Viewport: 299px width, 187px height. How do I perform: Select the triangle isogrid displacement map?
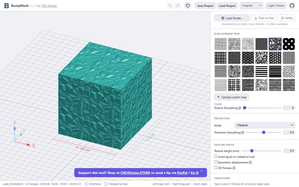[x=275, y=58]
